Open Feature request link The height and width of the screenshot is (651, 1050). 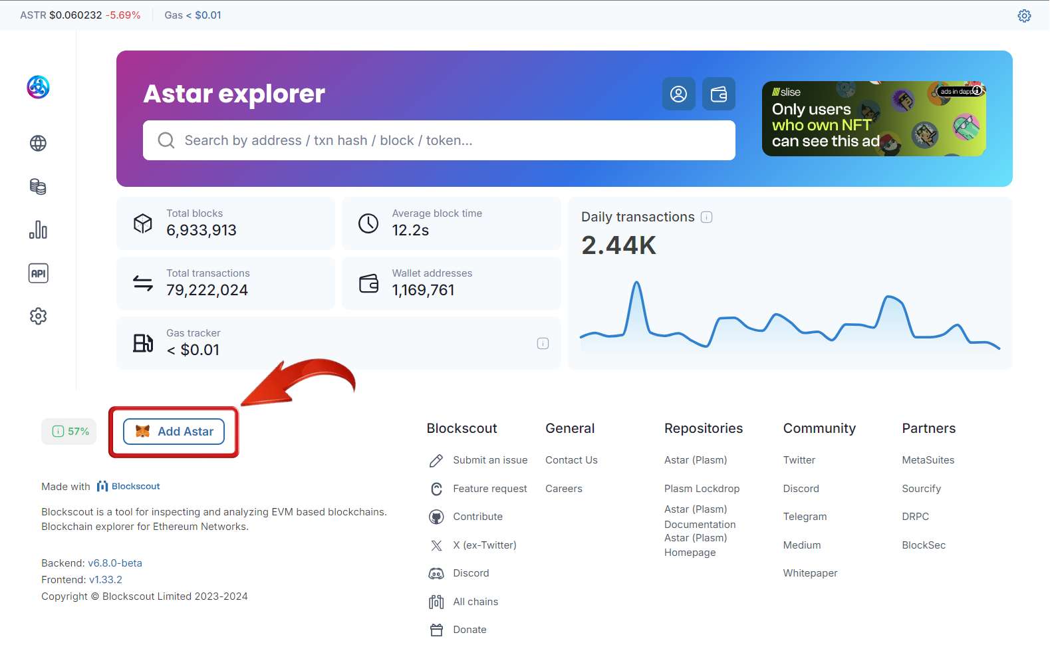[490, 489]
